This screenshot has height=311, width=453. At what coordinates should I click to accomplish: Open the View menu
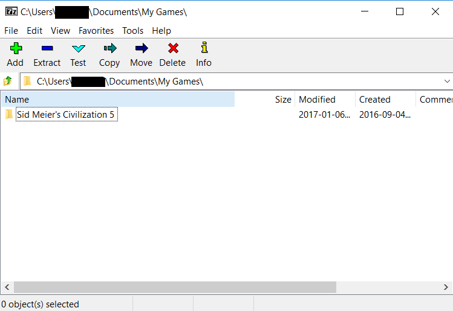coord(60,31)
